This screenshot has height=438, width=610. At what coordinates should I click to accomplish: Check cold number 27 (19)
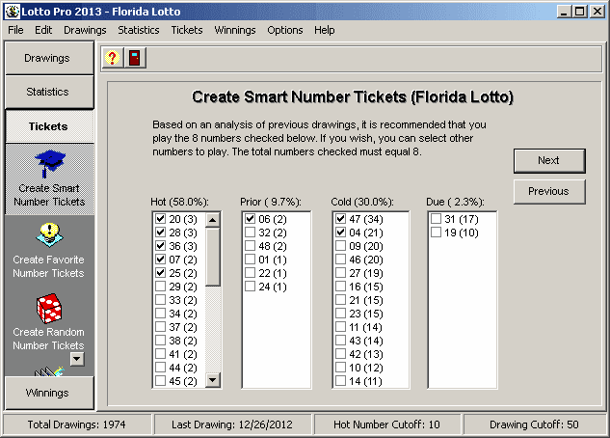(341, 273)
